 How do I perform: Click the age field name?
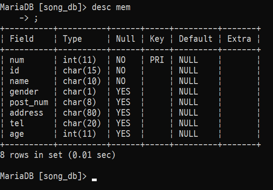17,134
